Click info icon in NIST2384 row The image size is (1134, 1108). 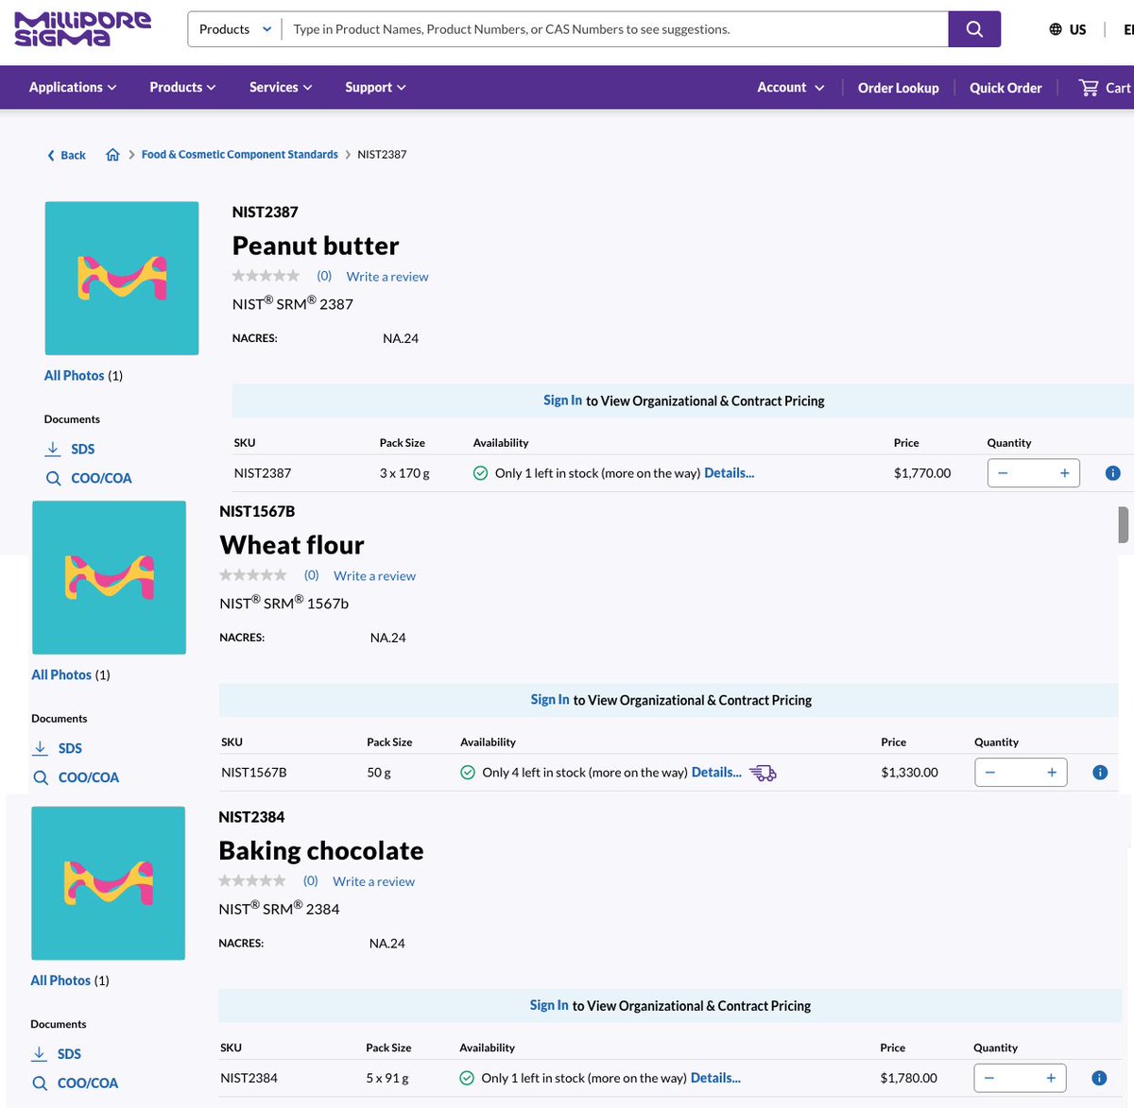(1099, 1078)
